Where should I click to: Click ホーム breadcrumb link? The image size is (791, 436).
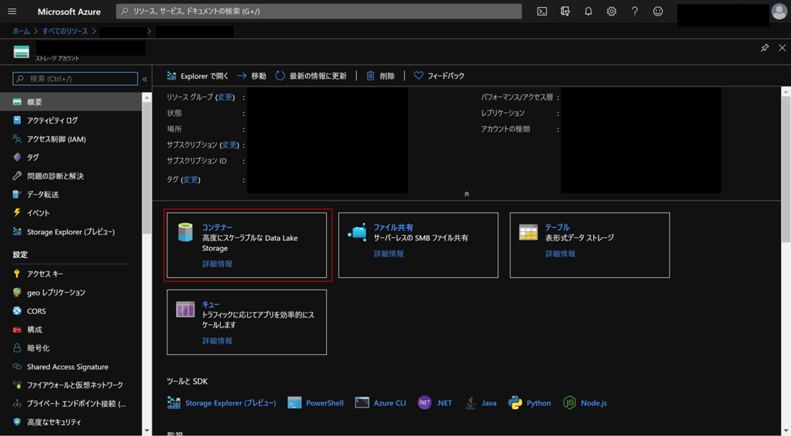[21, 31]
